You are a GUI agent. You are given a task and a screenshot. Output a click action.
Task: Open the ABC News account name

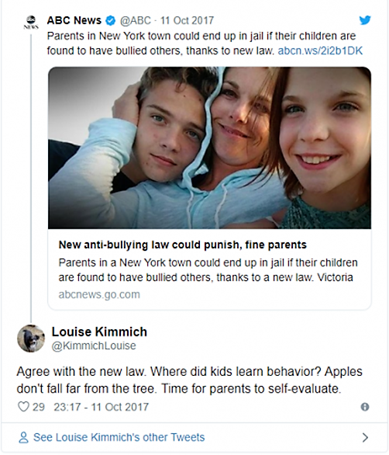click(x=74, y=20)
